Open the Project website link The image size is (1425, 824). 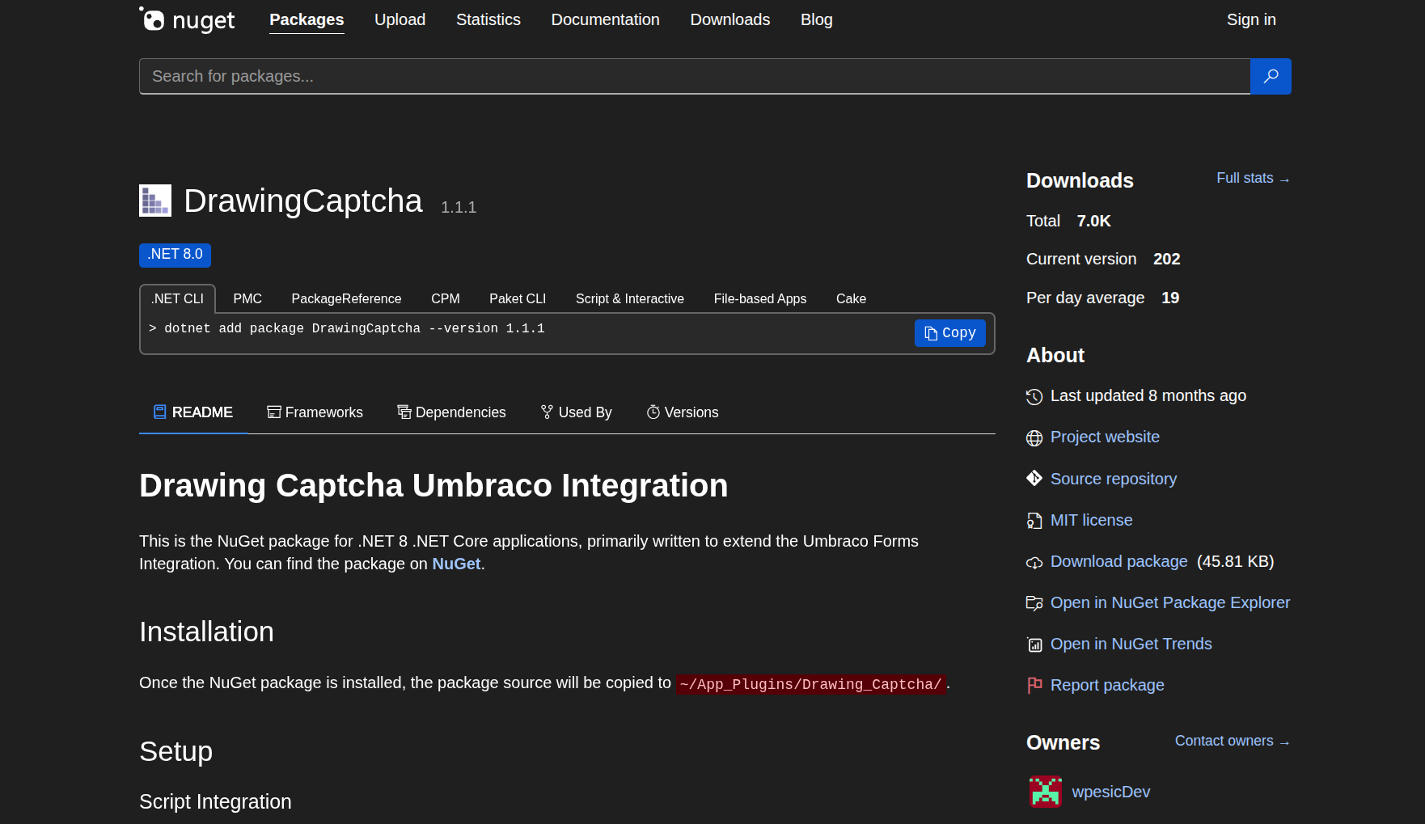point(1105,437)
